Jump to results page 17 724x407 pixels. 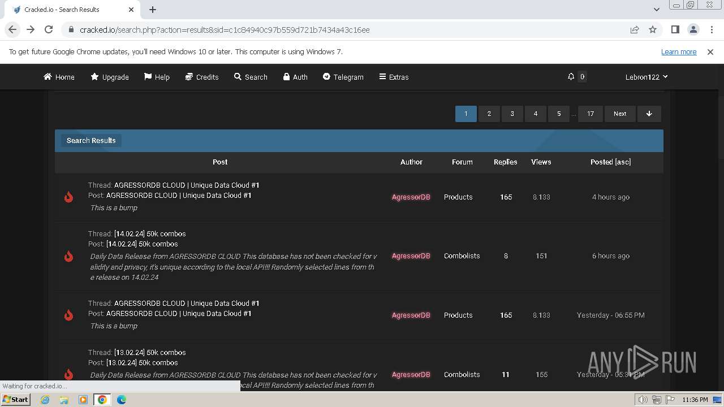pyautogui.click(x=591, y=114)
